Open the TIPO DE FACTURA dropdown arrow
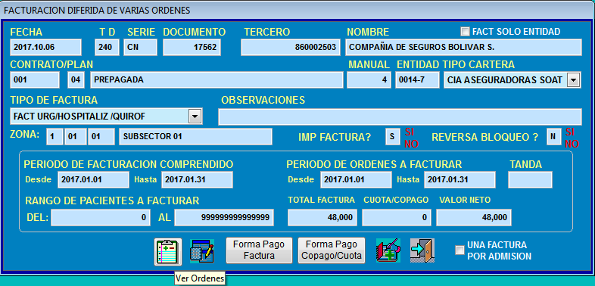This screenshot has width=595, height=286. (x=195, y=117)
